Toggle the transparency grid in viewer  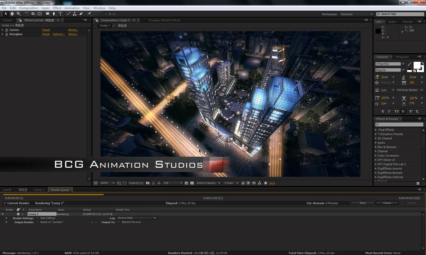(192, 183)
